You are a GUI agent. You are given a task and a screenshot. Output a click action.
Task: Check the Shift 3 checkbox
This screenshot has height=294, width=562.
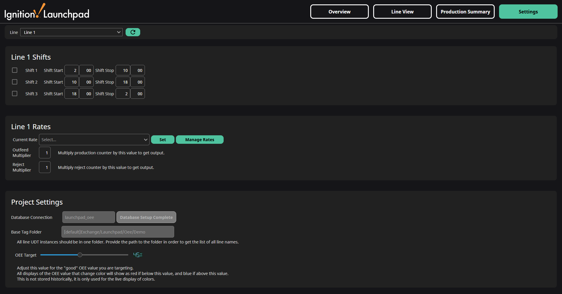15,94
